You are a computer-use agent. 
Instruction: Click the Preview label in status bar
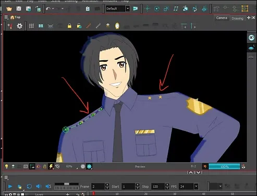tap(140, 166)
